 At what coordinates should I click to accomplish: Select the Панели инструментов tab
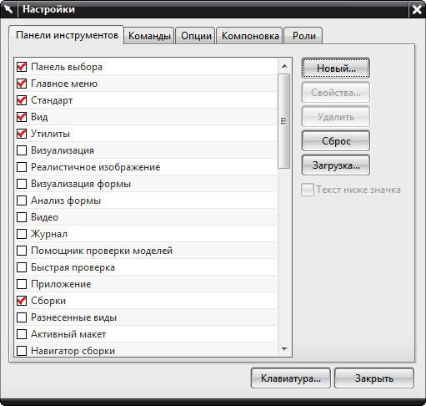tap(67, 35)
